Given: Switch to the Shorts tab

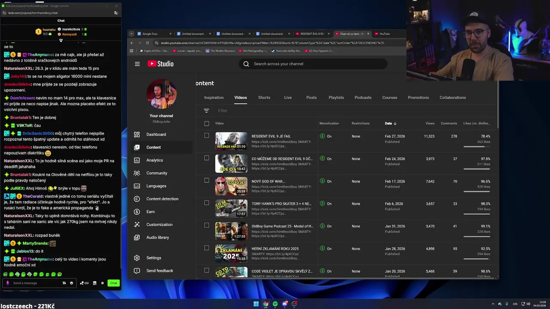Looking at the screenshot, I should click(x=264, y=97).
